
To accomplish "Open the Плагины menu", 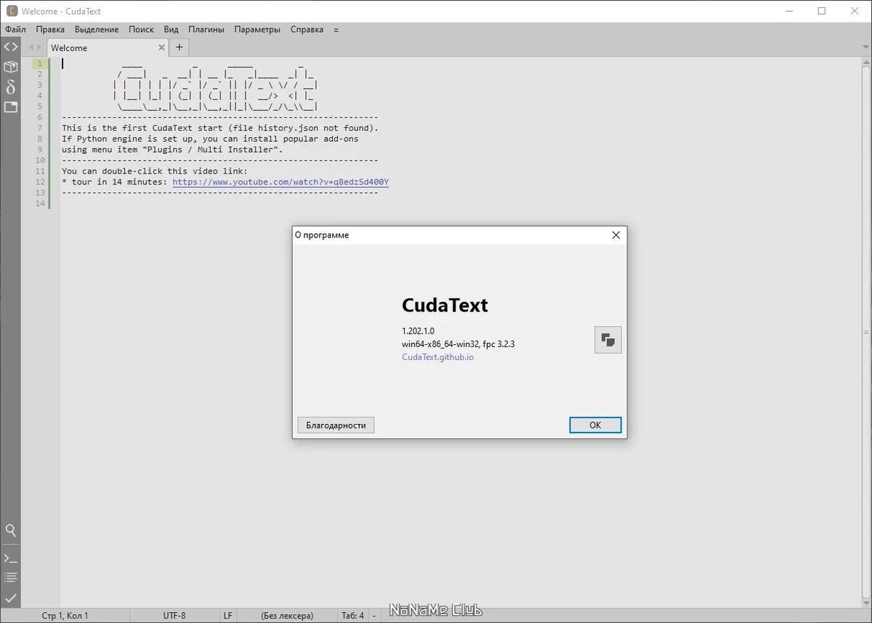I will [x=206, y=30].
